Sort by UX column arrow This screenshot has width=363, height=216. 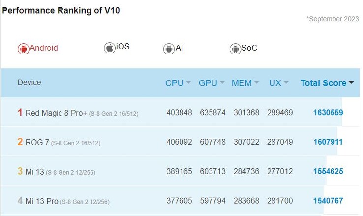pyautogui.click(x=286, y=83)
